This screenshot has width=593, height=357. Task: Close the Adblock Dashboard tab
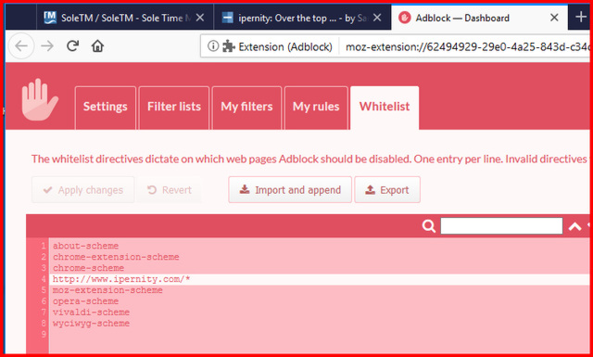[x=554, y=18]
